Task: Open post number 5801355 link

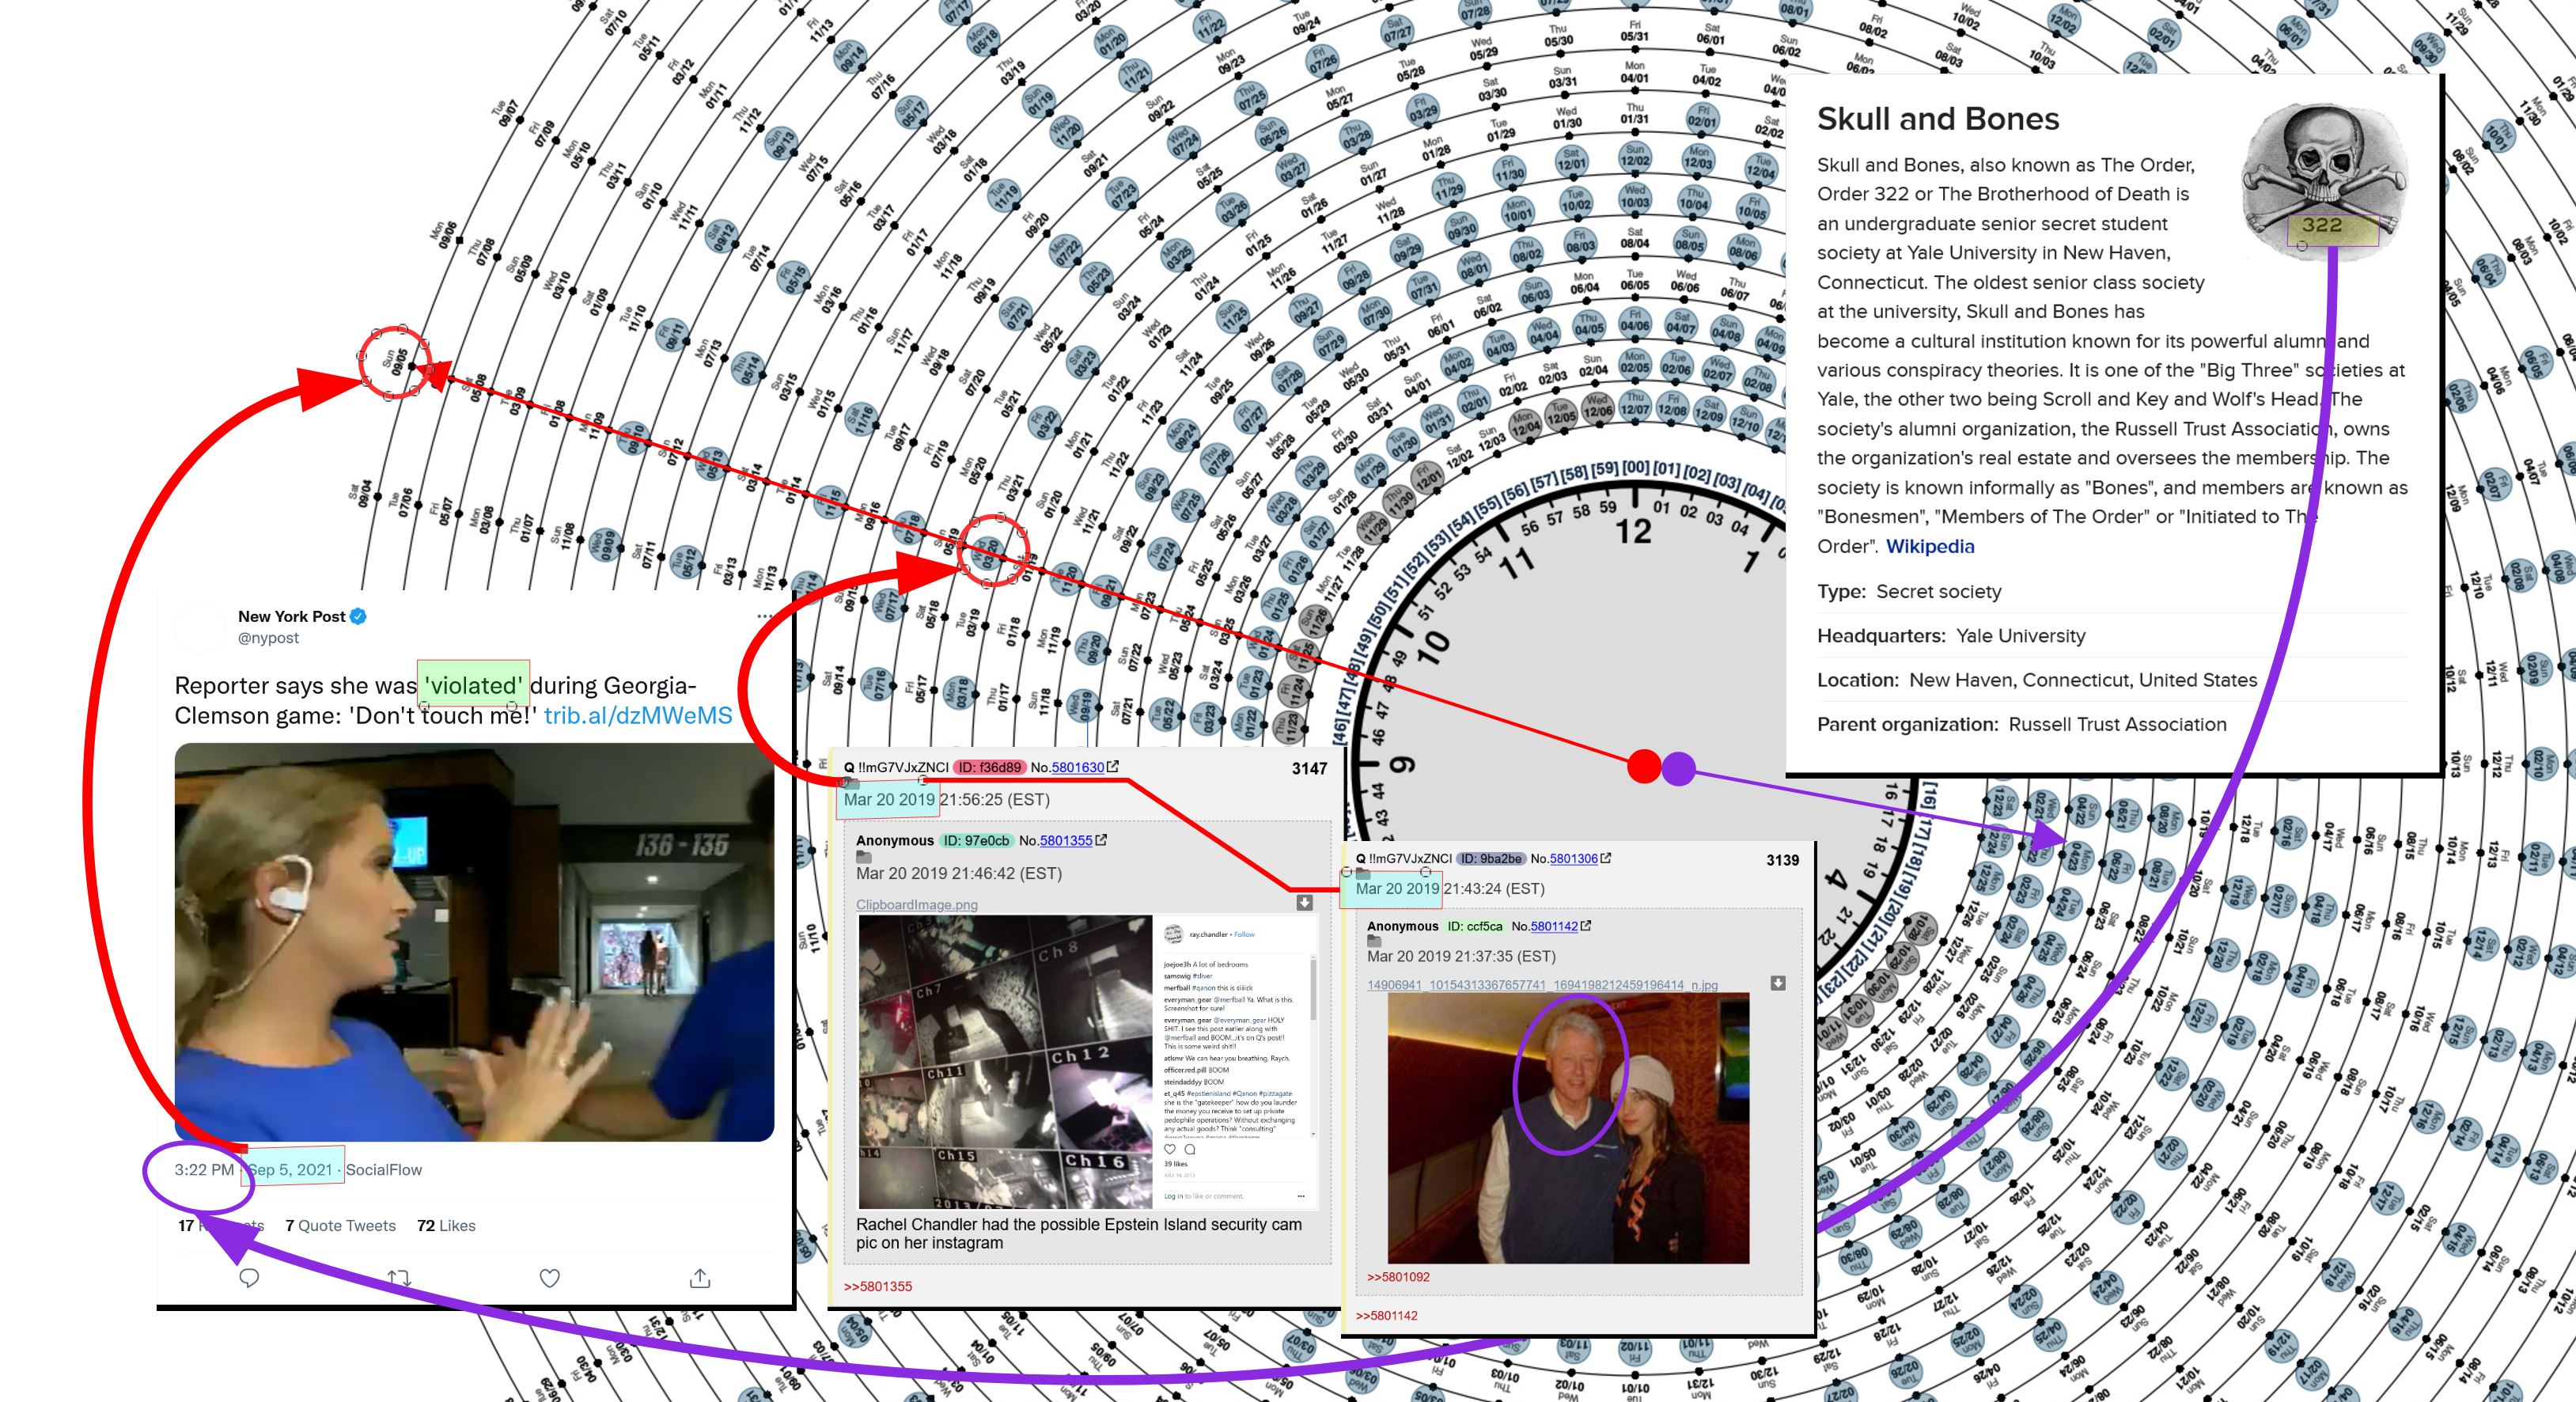Action: coord(1066,840)
